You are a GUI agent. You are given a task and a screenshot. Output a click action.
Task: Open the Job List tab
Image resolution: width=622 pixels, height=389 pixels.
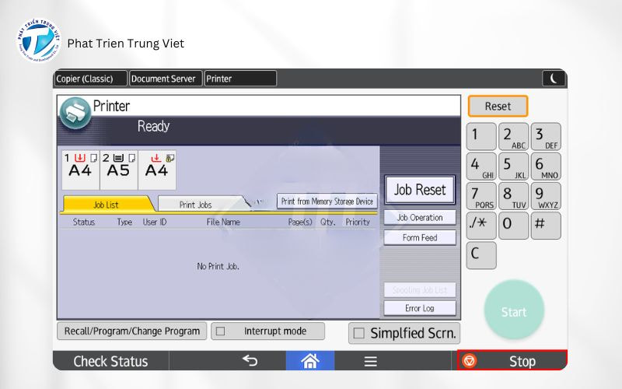tap(106, 205)
